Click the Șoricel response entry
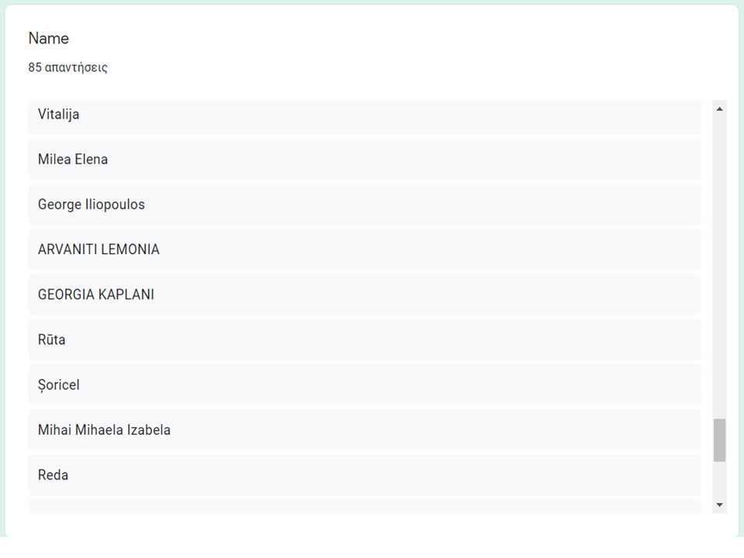This screenshot has height=558, width=744. point(364,384)
